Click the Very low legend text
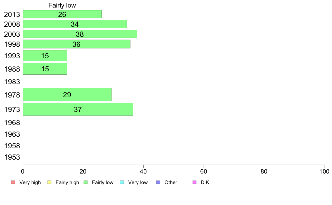The width and height of the screenshot is (332, 205). [138, 182]
